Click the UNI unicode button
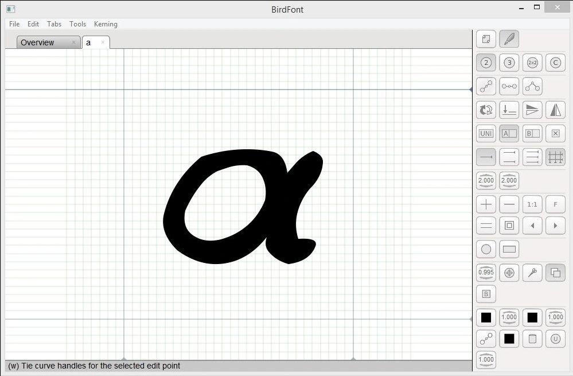 (486, 133)
